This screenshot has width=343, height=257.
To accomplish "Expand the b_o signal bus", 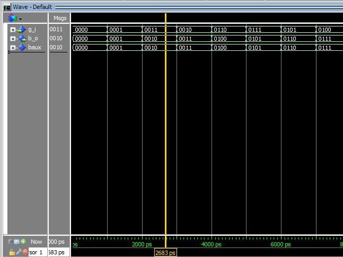I will click(13, 39).
